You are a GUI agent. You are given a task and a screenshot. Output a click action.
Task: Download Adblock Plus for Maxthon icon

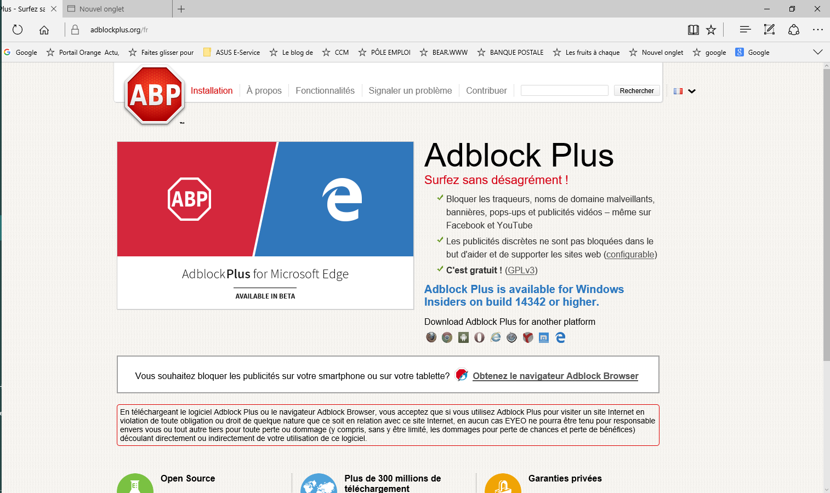544,337
